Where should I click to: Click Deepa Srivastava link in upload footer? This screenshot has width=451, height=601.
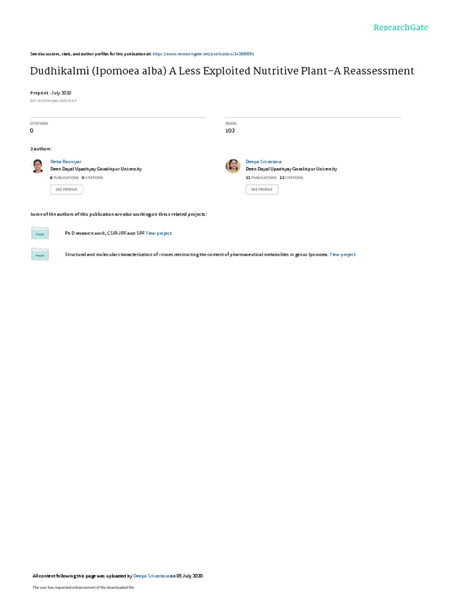click(151, 576)
